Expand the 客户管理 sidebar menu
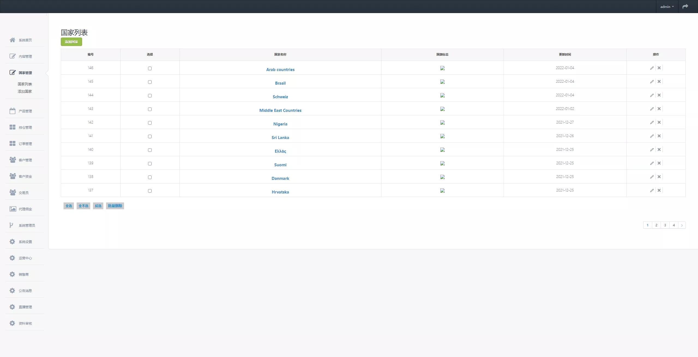698x357 pixels. pyautogui.click(x=25, y=160)
